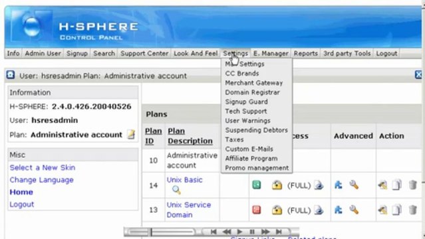Choose Domain Registrar from Settings dropdown
Image resolution: width=425 pixels, height=239 pixels.
tap(252, 92)
